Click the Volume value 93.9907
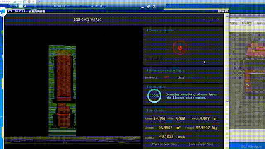Screen dimensions: 265x149 click(x=165, y=128)
